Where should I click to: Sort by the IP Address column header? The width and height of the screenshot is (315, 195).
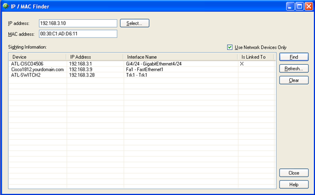tap(95, 57)
